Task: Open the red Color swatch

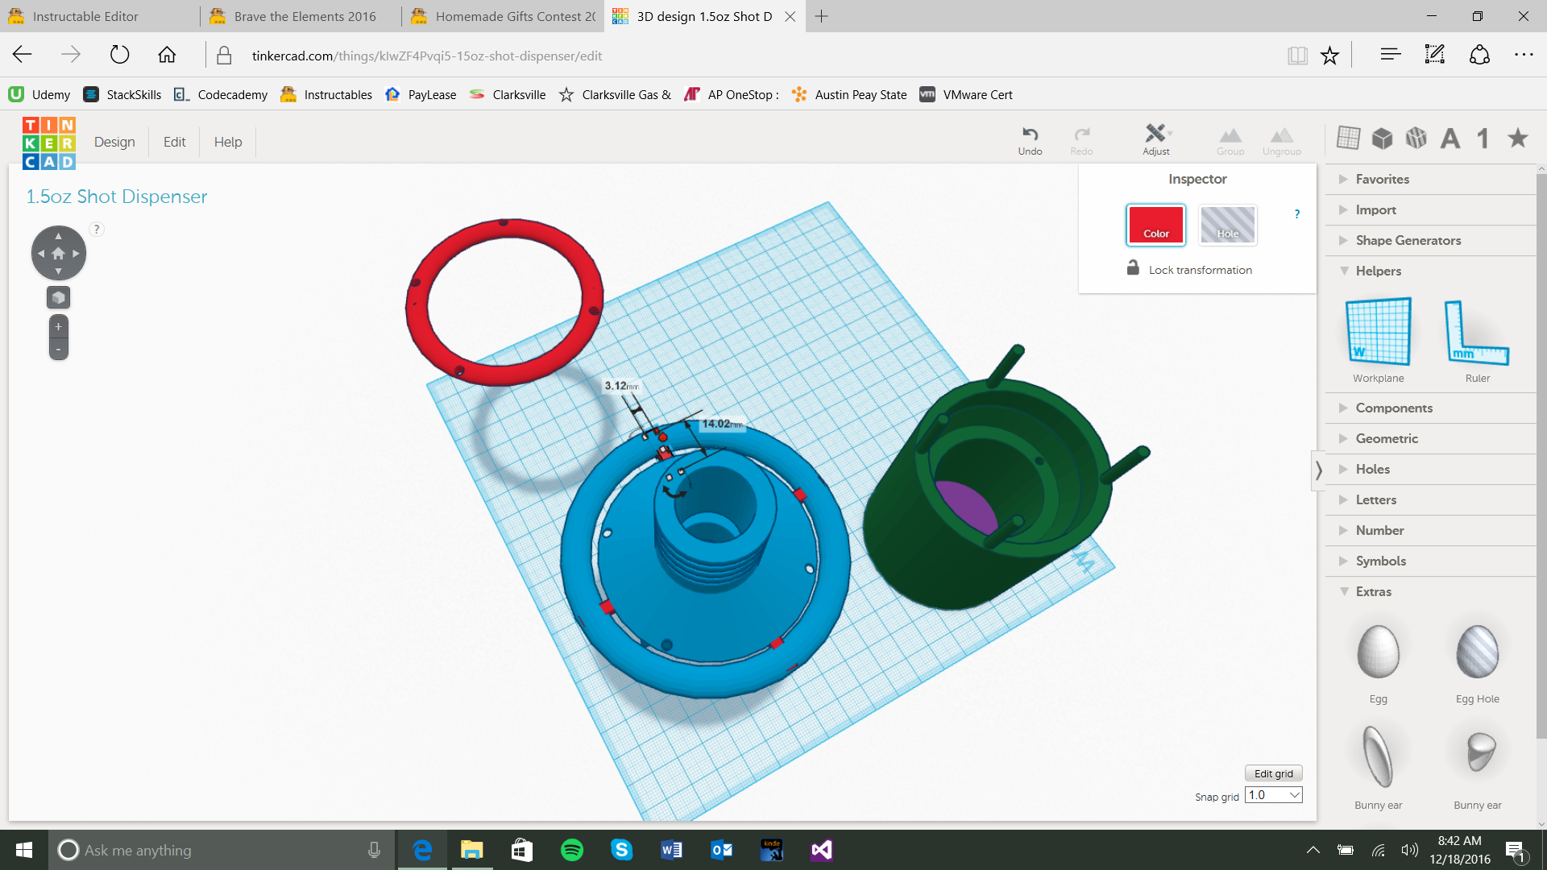Action: pos(1155,225)
